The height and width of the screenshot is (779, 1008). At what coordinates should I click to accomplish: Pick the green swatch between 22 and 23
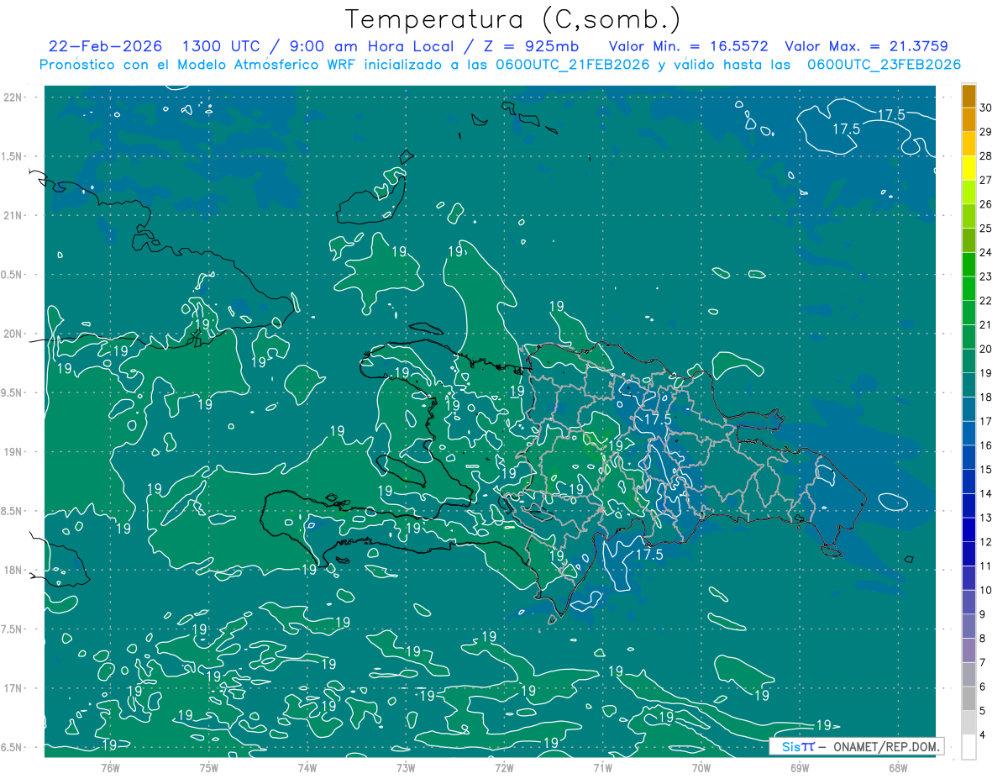969,288
